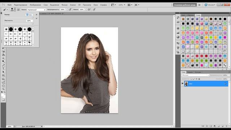Viewport: 231px width, 130px height.
Task: Add a layer mask
Action: pyautogui.click(x=211, y=126)
